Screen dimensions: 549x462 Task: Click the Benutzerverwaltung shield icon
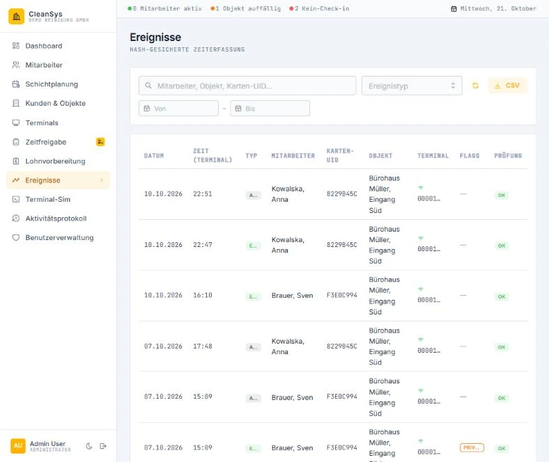(16, 237)
